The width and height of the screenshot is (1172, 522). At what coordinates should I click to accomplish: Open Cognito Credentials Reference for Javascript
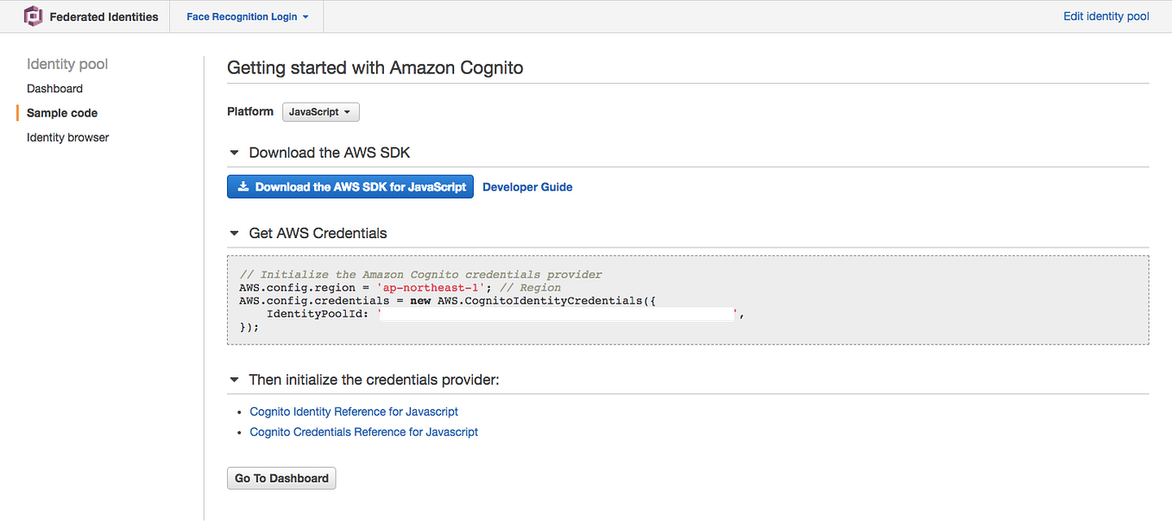pos(363,431)
